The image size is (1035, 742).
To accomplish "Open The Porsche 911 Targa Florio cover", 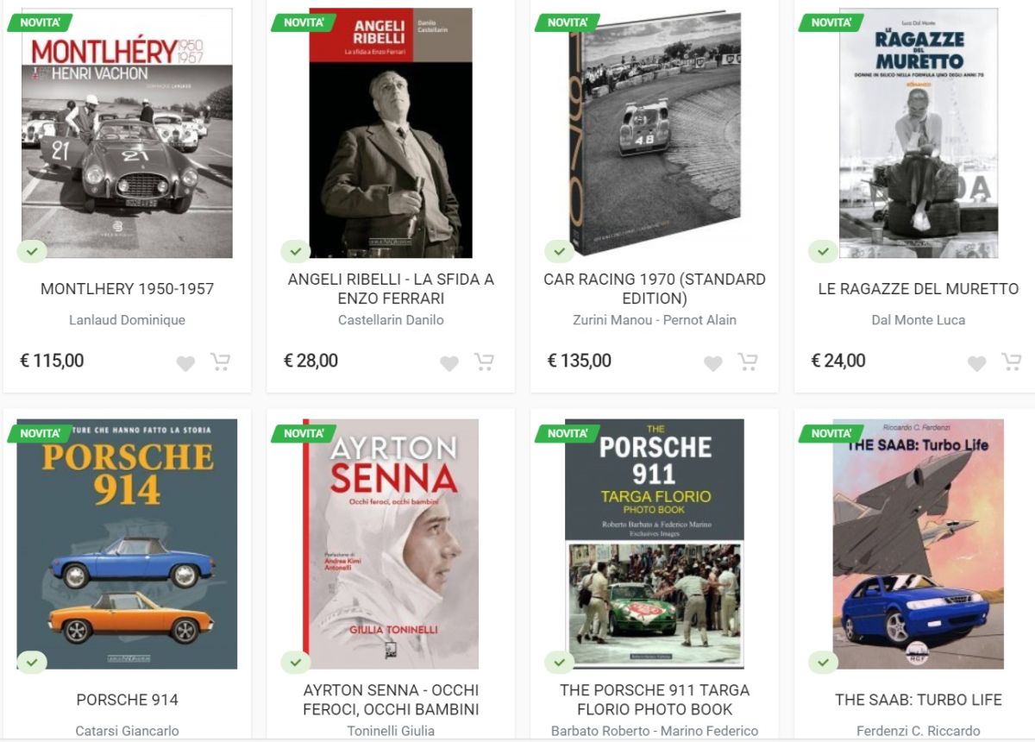I will (655, 544).
